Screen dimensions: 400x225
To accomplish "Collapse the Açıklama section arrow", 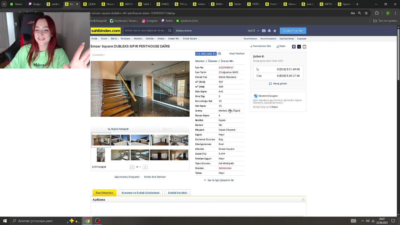I will (x=303, y=200).
